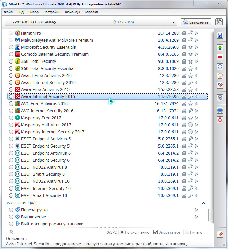228x249 pixels.
Task: Click version 9.0.0.1069 of 360 Total Security
Action: pos(168,61)
